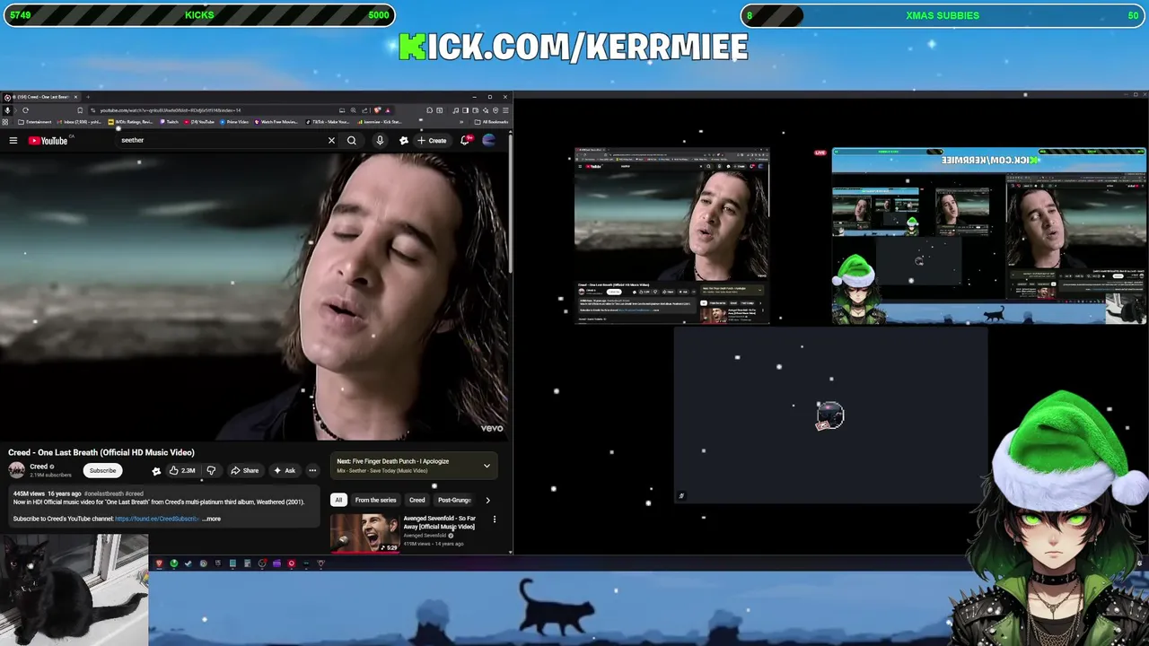
Task: Click 'Next: Five Finger Death Punch - I Apologize'
Action: point(392,461)
